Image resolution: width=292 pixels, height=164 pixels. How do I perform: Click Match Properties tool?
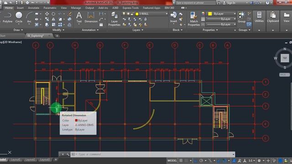click(x=193, y=19)
